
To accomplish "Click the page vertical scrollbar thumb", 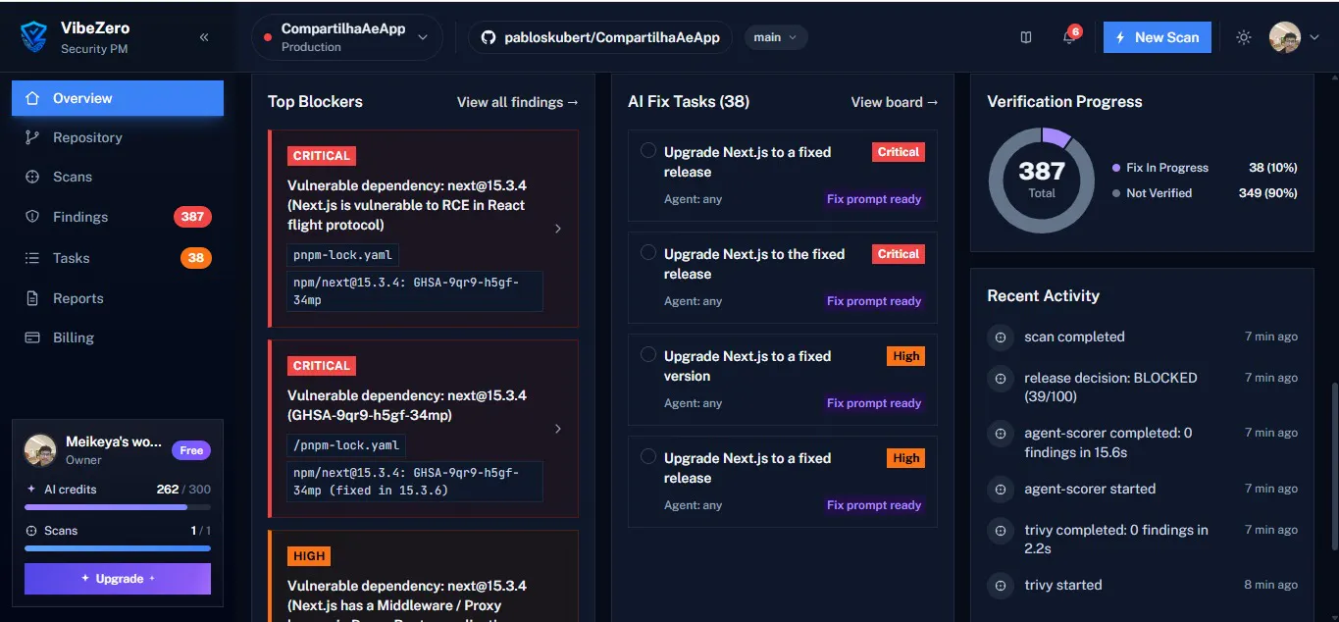I will [x=1334, y=466].
